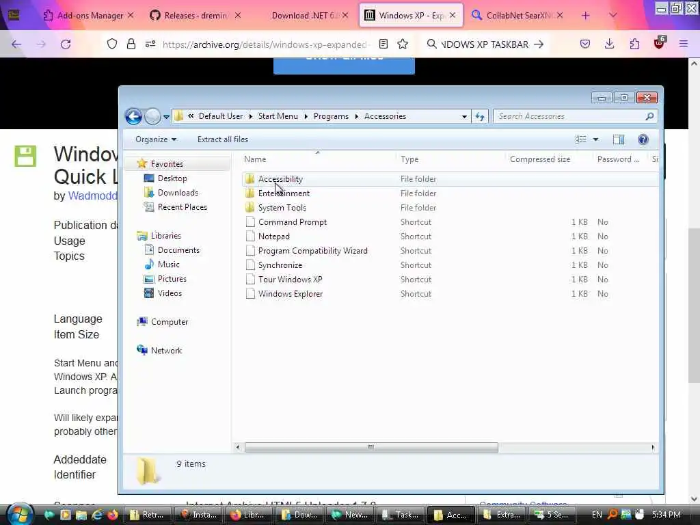This screenshot has height=525, width=700.
Task: Click the Change your view icon
Action: [581, 139]
